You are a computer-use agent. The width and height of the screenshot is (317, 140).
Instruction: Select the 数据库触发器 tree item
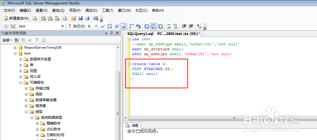click(x=46, y=100)
